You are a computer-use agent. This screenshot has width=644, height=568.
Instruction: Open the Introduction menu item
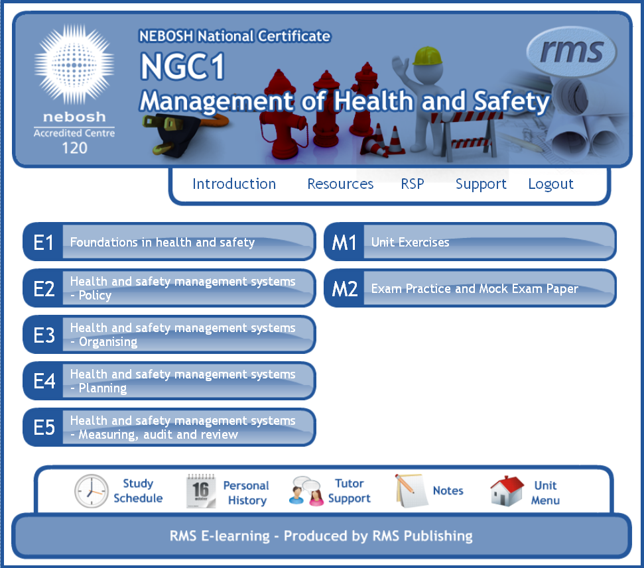click(x=234, y=184)
